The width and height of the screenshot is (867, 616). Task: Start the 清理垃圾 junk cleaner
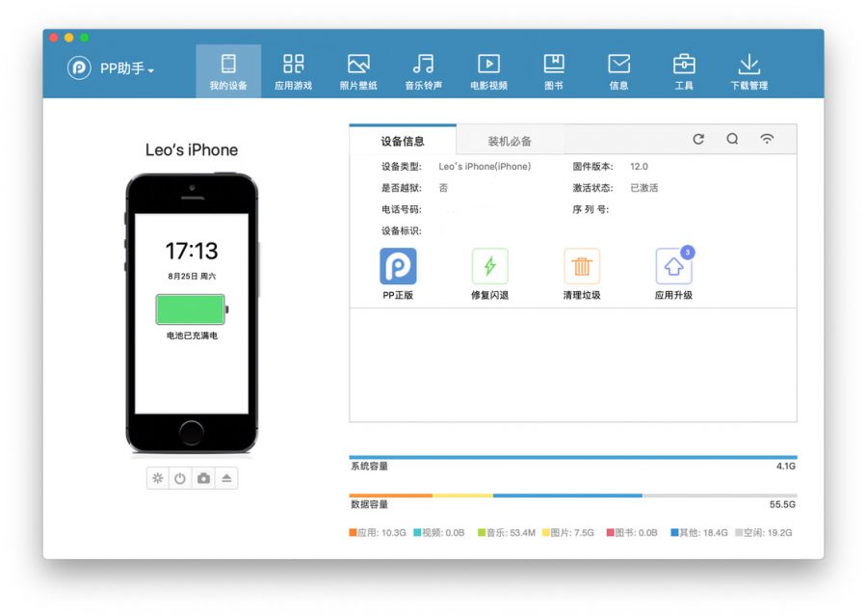(x=582, y=274)
